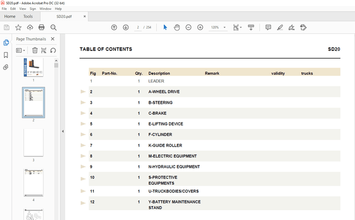This screenshot has height=220, width=355.
Task: Click the LEADER description text
Action: pos(156,81)
